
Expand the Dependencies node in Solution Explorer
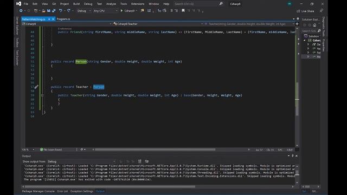click(309, 44)
